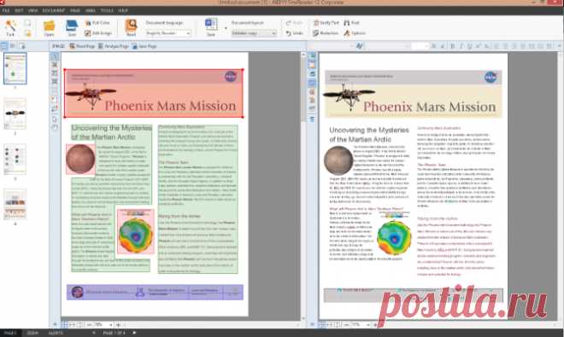Screen dimensions: 564x337
Task: Open the Document layout dropdown
Action: coord(254,33)
